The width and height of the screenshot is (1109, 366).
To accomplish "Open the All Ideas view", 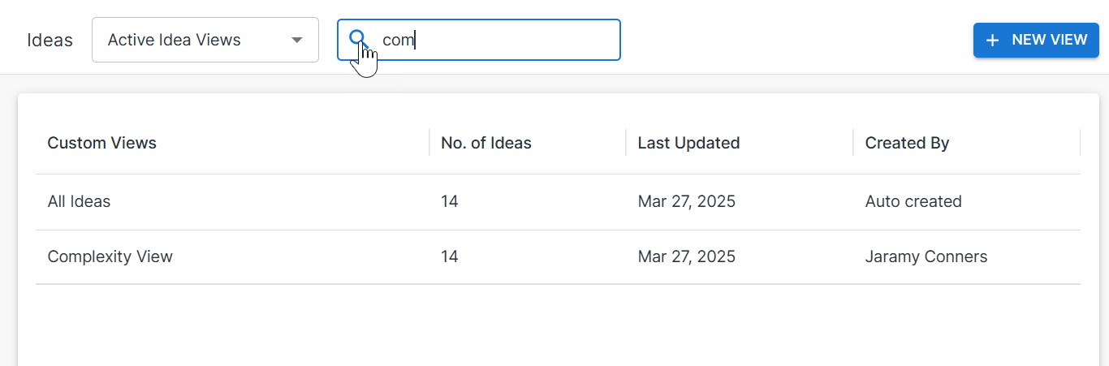I will (79, 201).
